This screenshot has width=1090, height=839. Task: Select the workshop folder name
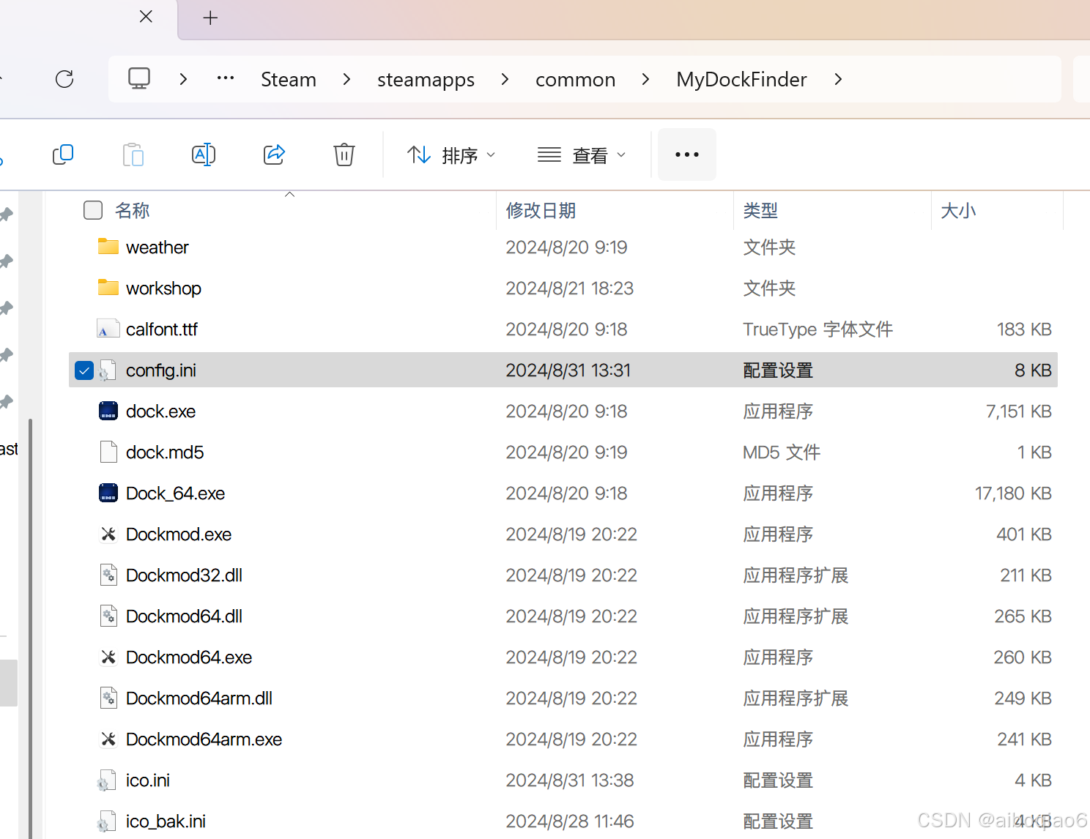[163, 288]
